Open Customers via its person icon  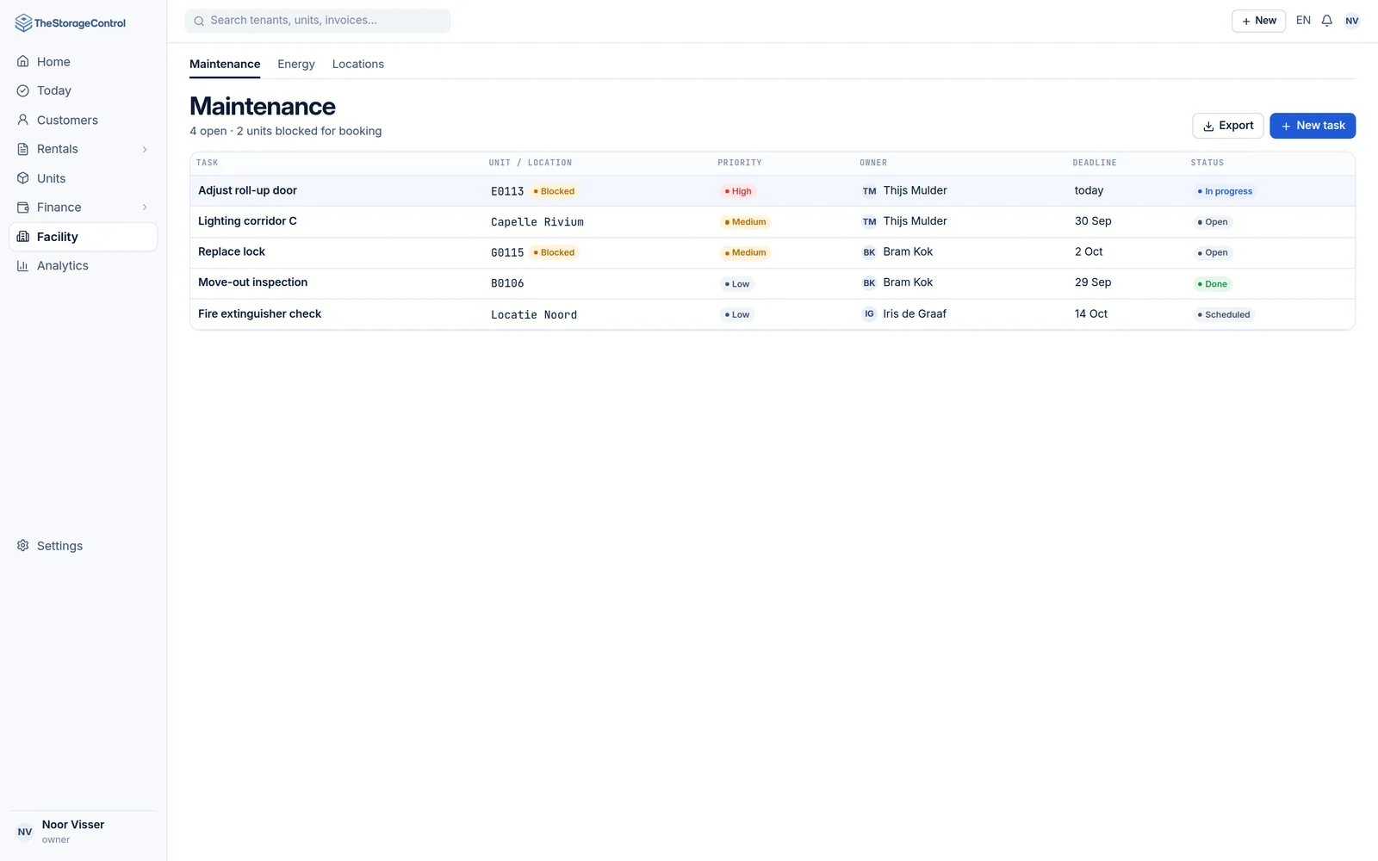23,120
